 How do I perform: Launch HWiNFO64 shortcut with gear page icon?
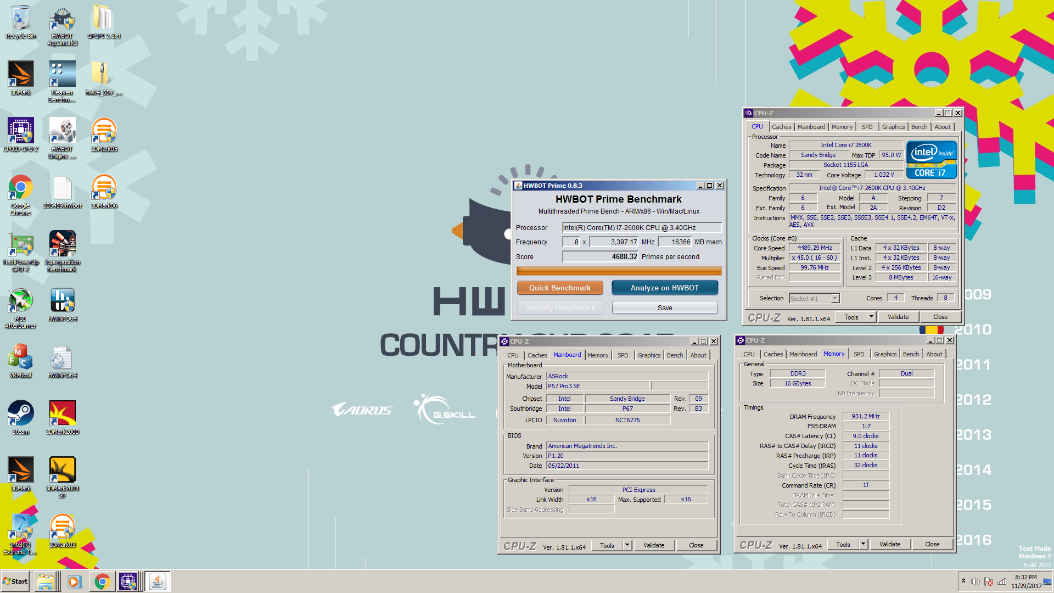coord(62,361)
